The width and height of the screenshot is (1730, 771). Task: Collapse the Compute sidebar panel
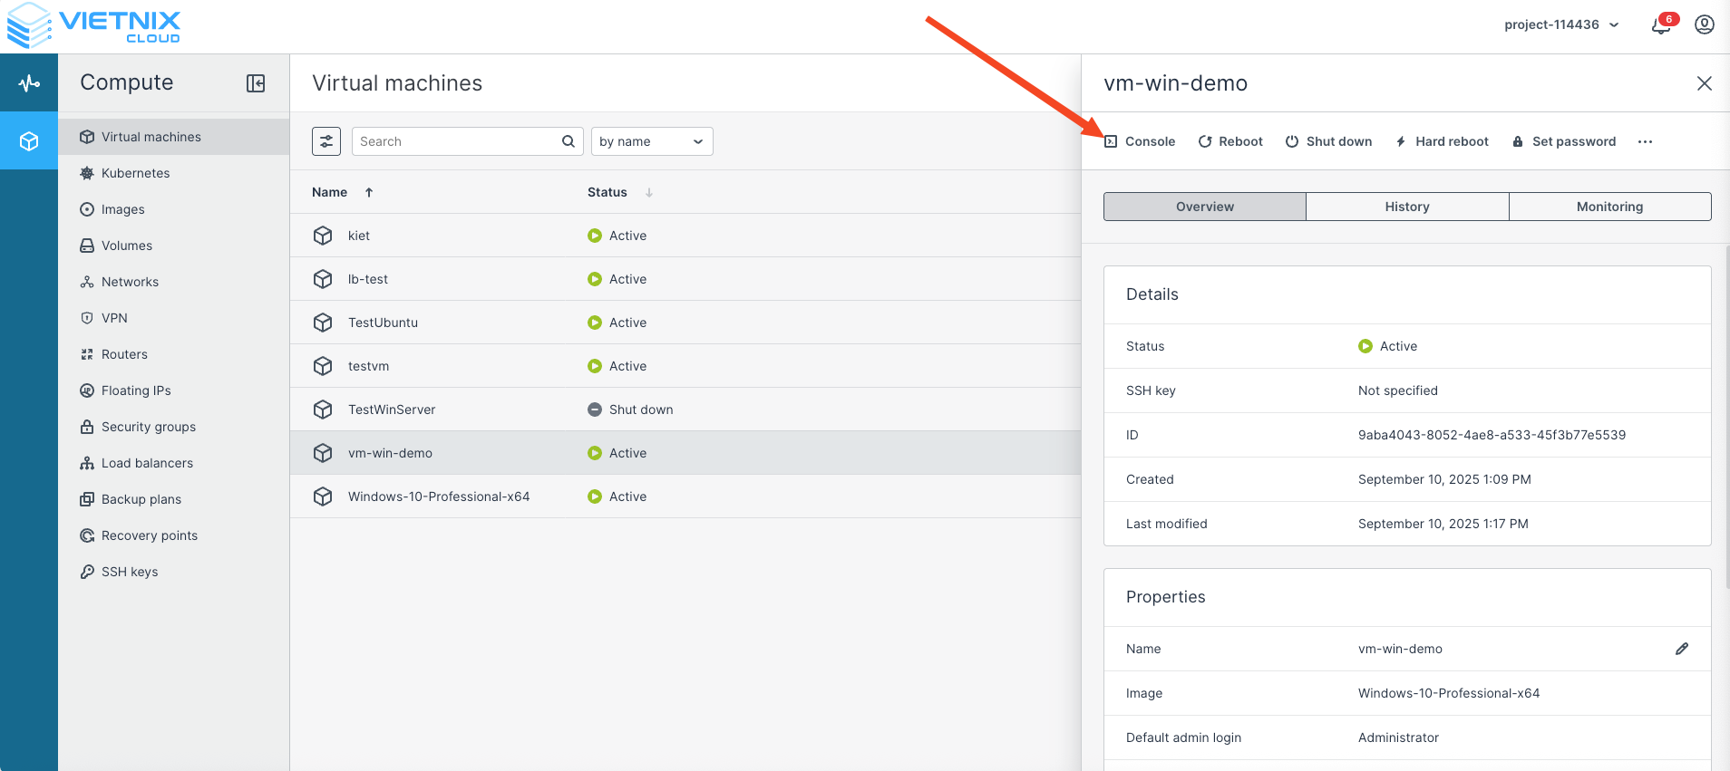(x=256, y=83)
